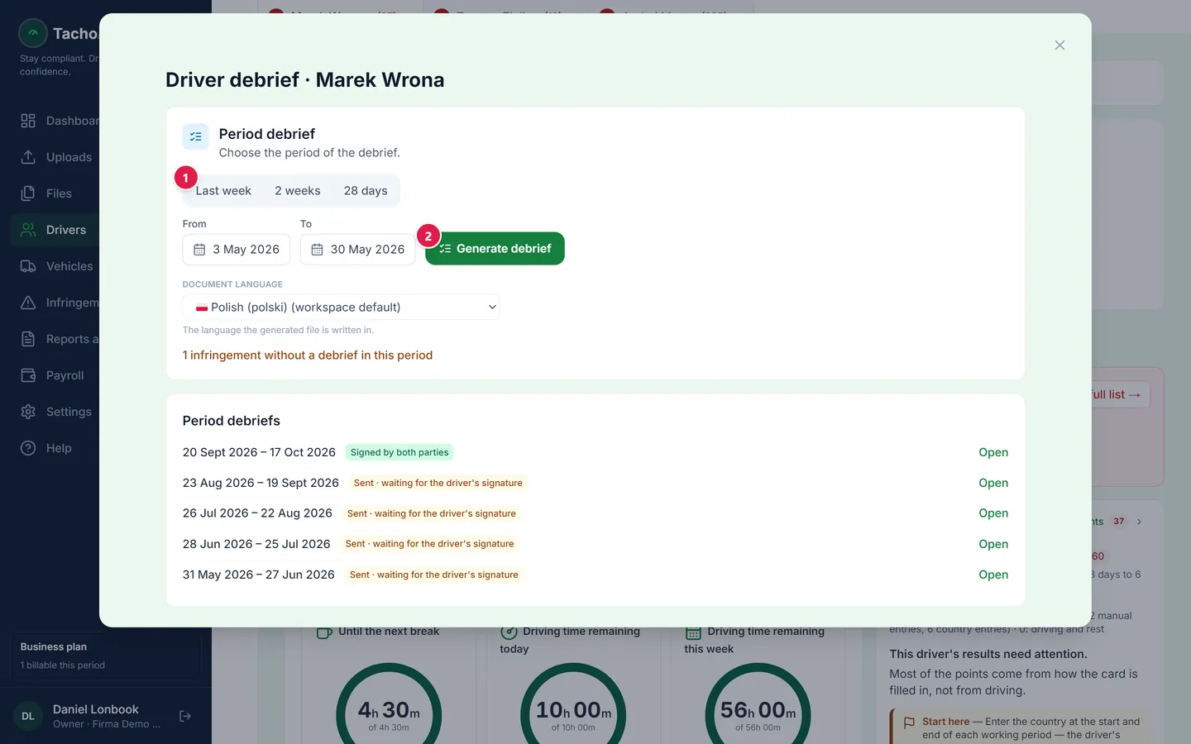Click the Dashboard sidebar icon
The image size is (1191, 744).
point(28,121)
